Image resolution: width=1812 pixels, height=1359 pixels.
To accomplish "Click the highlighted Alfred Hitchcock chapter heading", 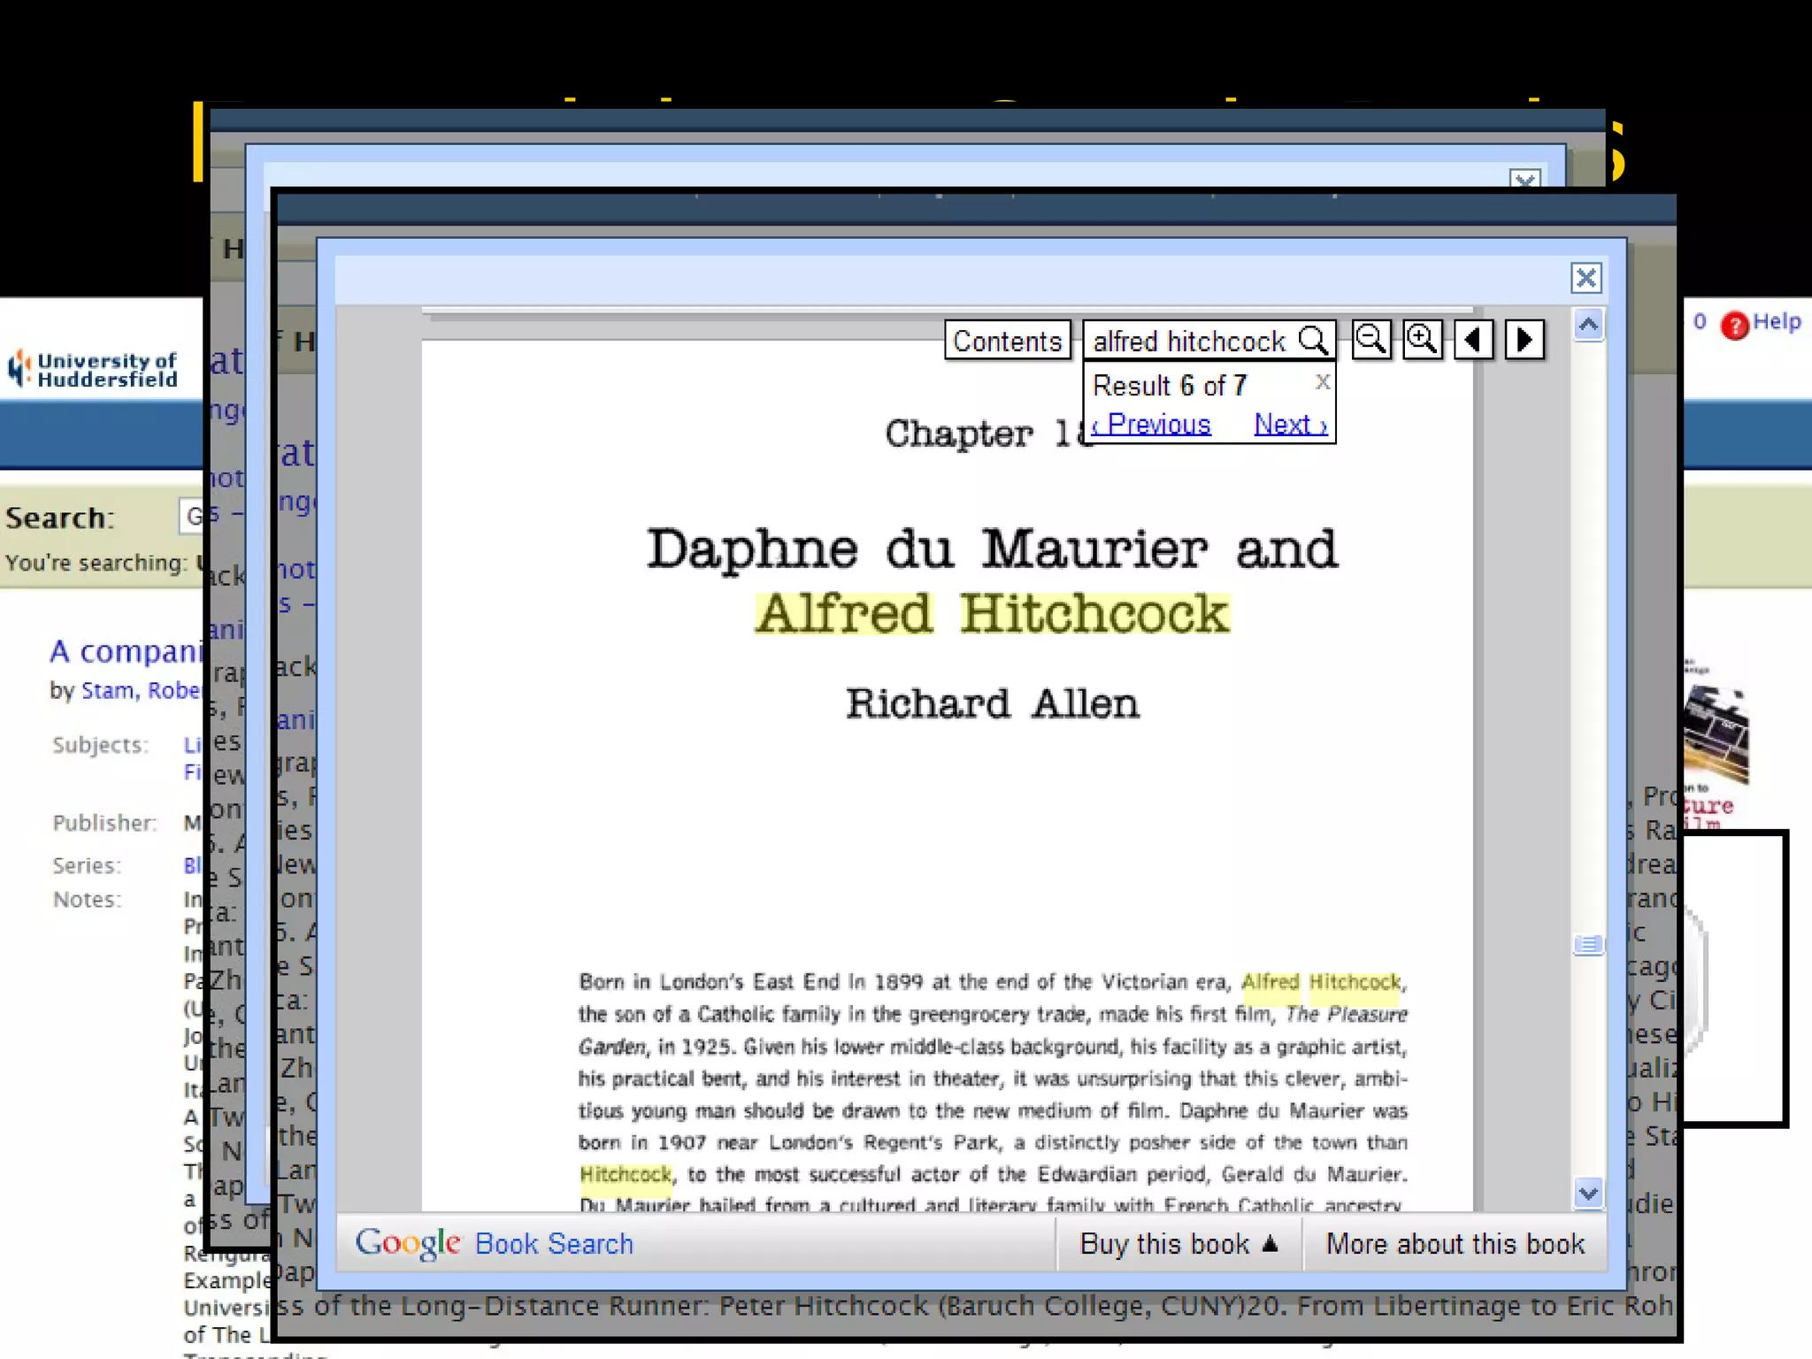I will pos(992,614).
